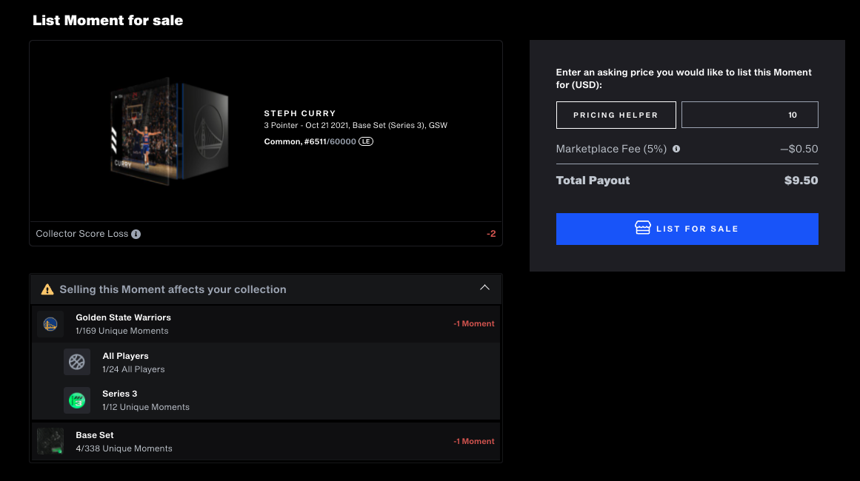Click the 'Series 3' row title
860x481 pixels.
[x=119, y=394]
